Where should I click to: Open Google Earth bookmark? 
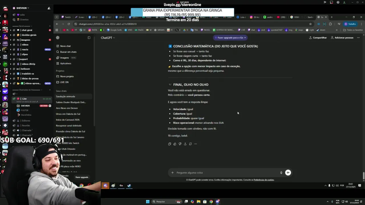(114, 30)
